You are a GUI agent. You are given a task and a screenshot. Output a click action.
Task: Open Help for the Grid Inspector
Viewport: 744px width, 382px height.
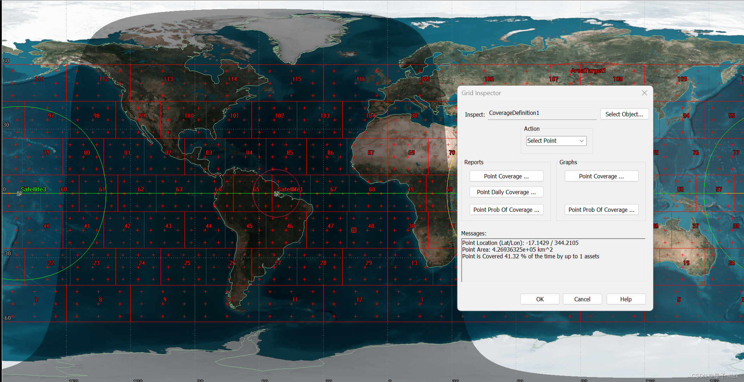tap(626, 299)
